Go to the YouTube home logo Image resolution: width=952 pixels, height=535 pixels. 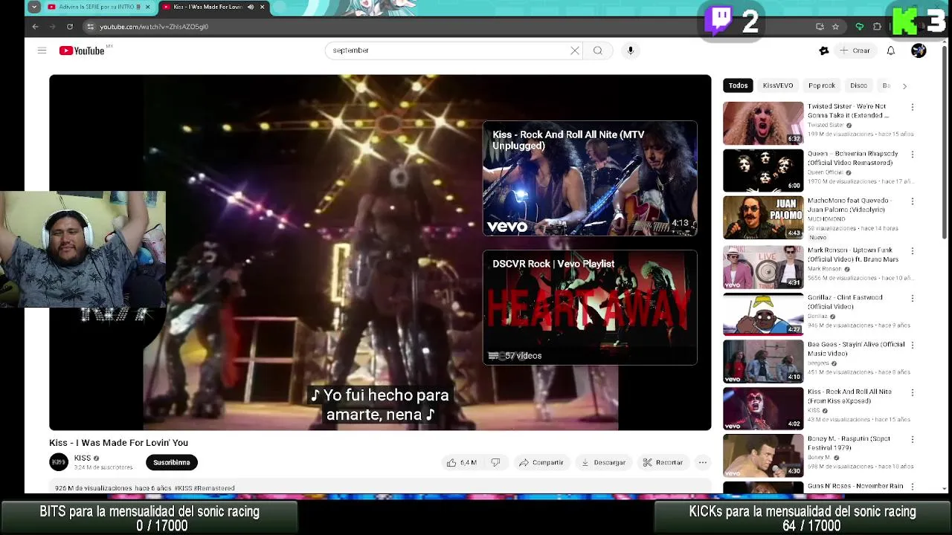[82, 51]
